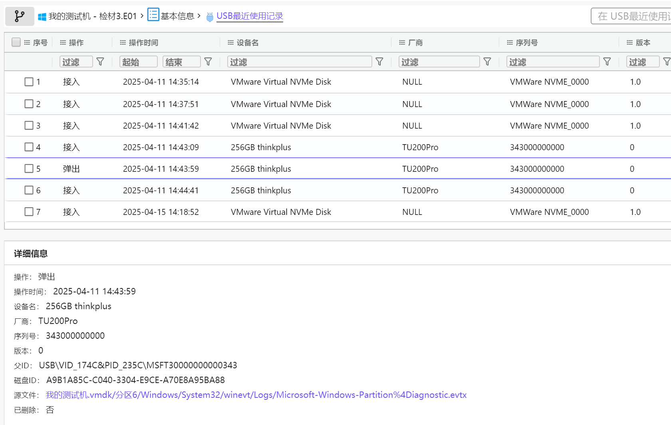Check the box for row 2
The width and height of the screenshot is (671, 425).
29,104
